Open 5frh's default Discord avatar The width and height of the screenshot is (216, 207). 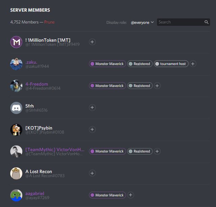[x=16, y=108]
